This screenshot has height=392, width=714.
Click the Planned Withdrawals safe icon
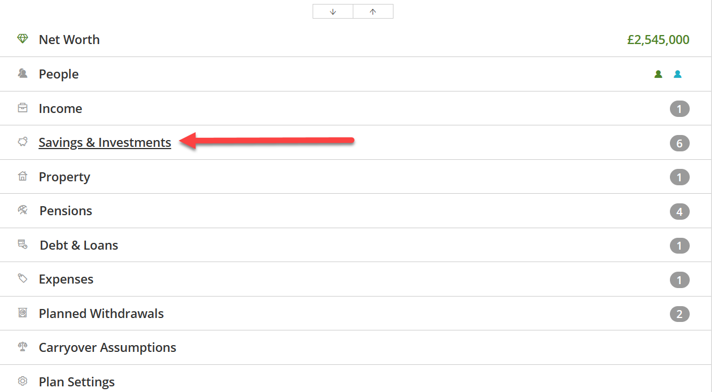tap(23, 313)
